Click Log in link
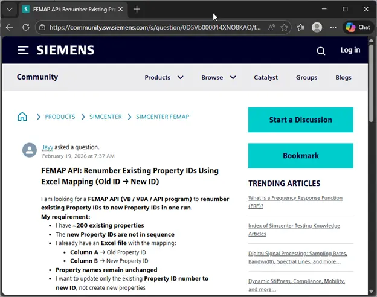The width and height of the screenshot is (377, 297). tap(350, 50)
